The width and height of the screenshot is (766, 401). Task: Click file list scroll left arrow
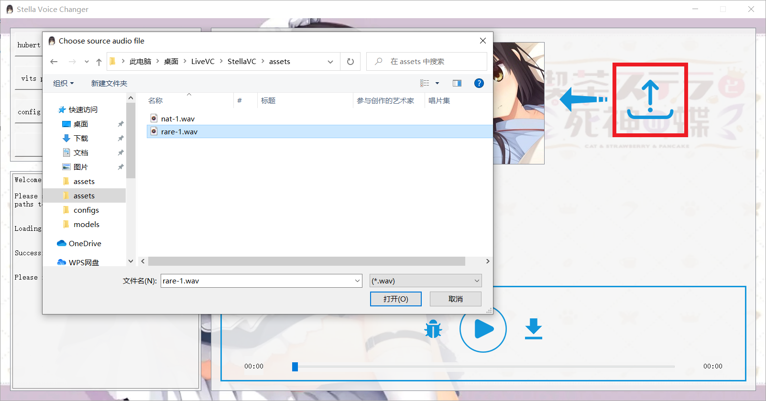pyautogui.click(x=142, y=261)
